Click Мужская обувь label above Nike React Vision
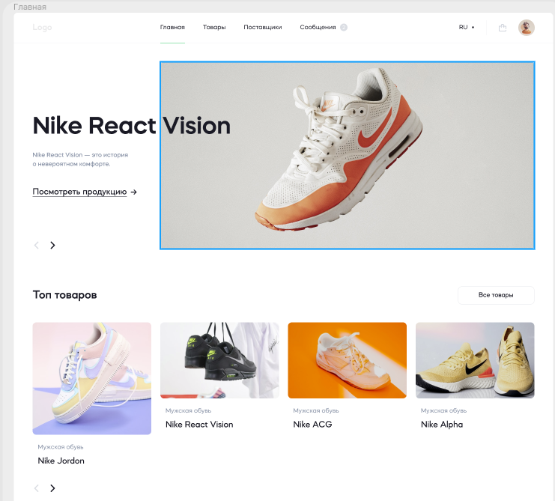This screenshot has width=555, height=501. point(188,410)
